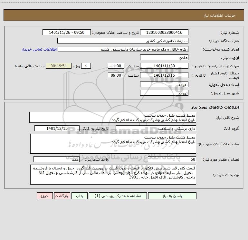Screen dimensions: 248x240
Task: Click the گروه کالا label
Action: pos(231,129)
